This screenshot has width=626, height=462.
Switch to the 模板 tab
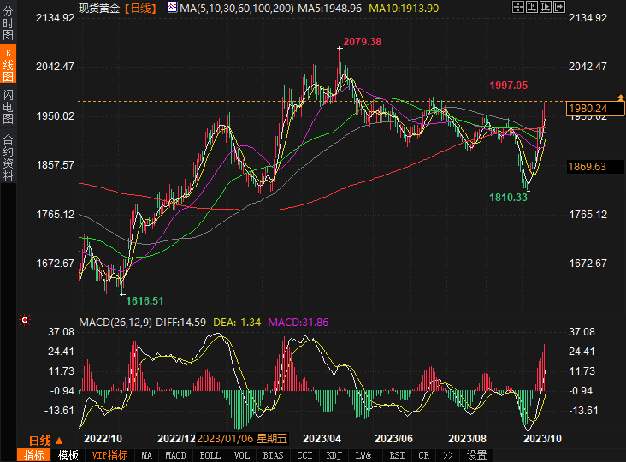point(68,455)
